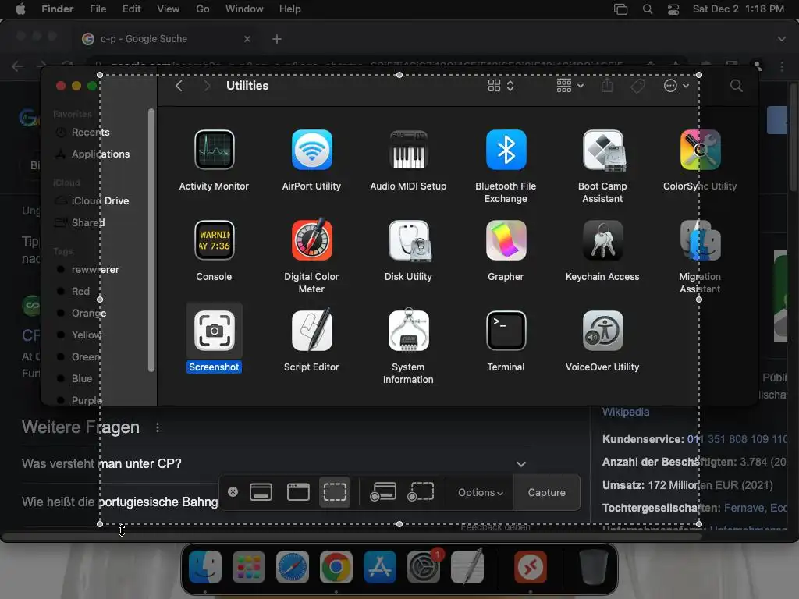Select System Information icon
799x599 pixels.
pos(408,331)
